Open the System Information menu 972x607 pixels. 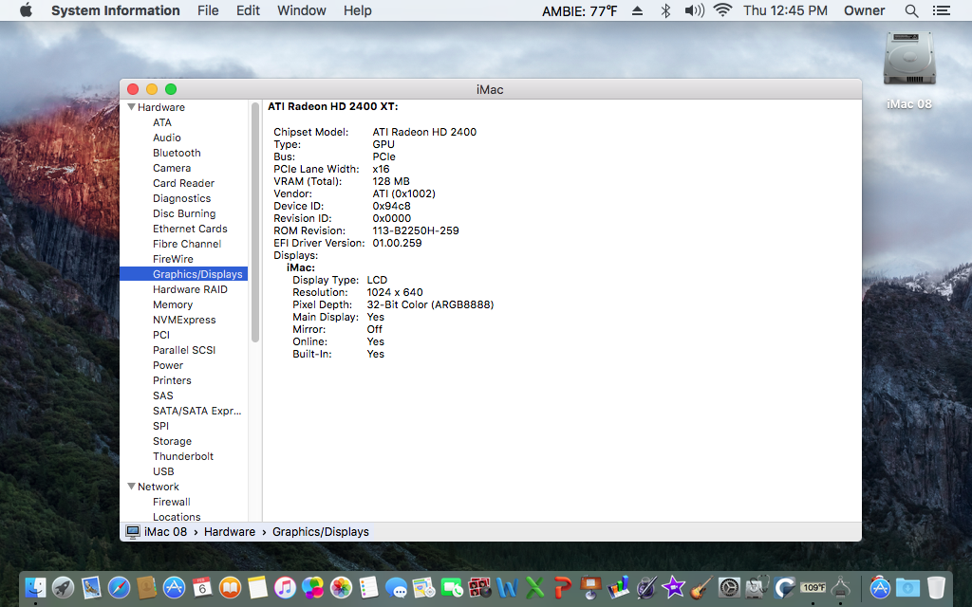click(115, 10)
